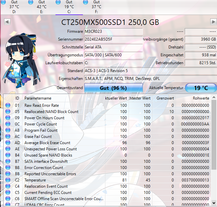Image resolution: width=217 pixels, height=207 pixels.
Task: Switch to next disk with right arrow
Action: 213,22
